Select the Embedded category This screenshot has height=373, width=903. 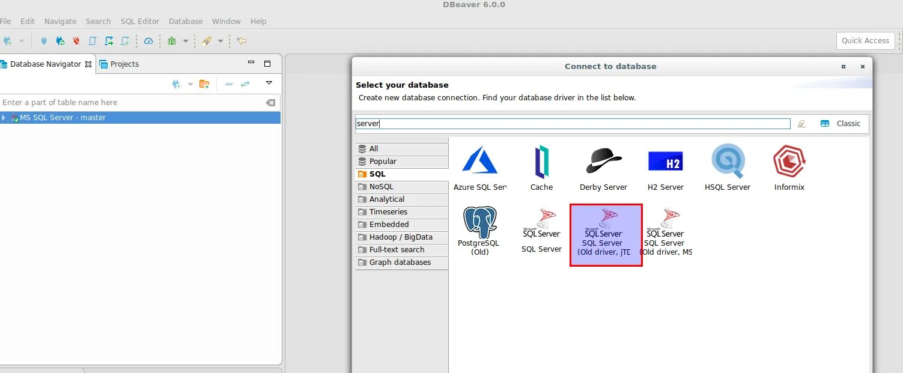click(x=402, y=225)
